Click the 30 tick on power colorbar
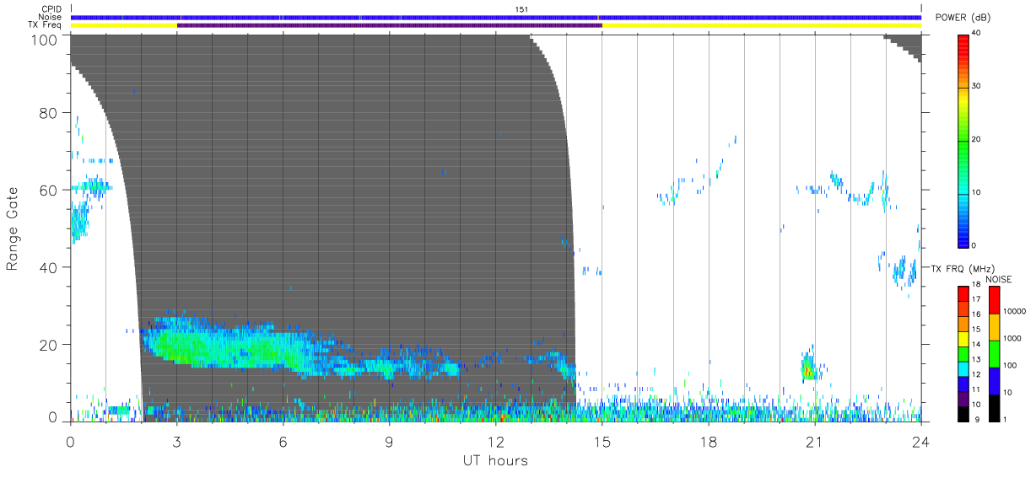Screen dimensions: 1036x478 coord(976,87)
